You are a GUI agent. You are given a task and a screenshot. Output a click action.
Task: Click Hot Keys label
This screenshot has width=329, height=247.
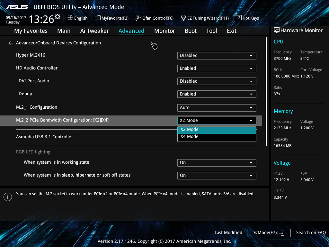click(251, 18)
